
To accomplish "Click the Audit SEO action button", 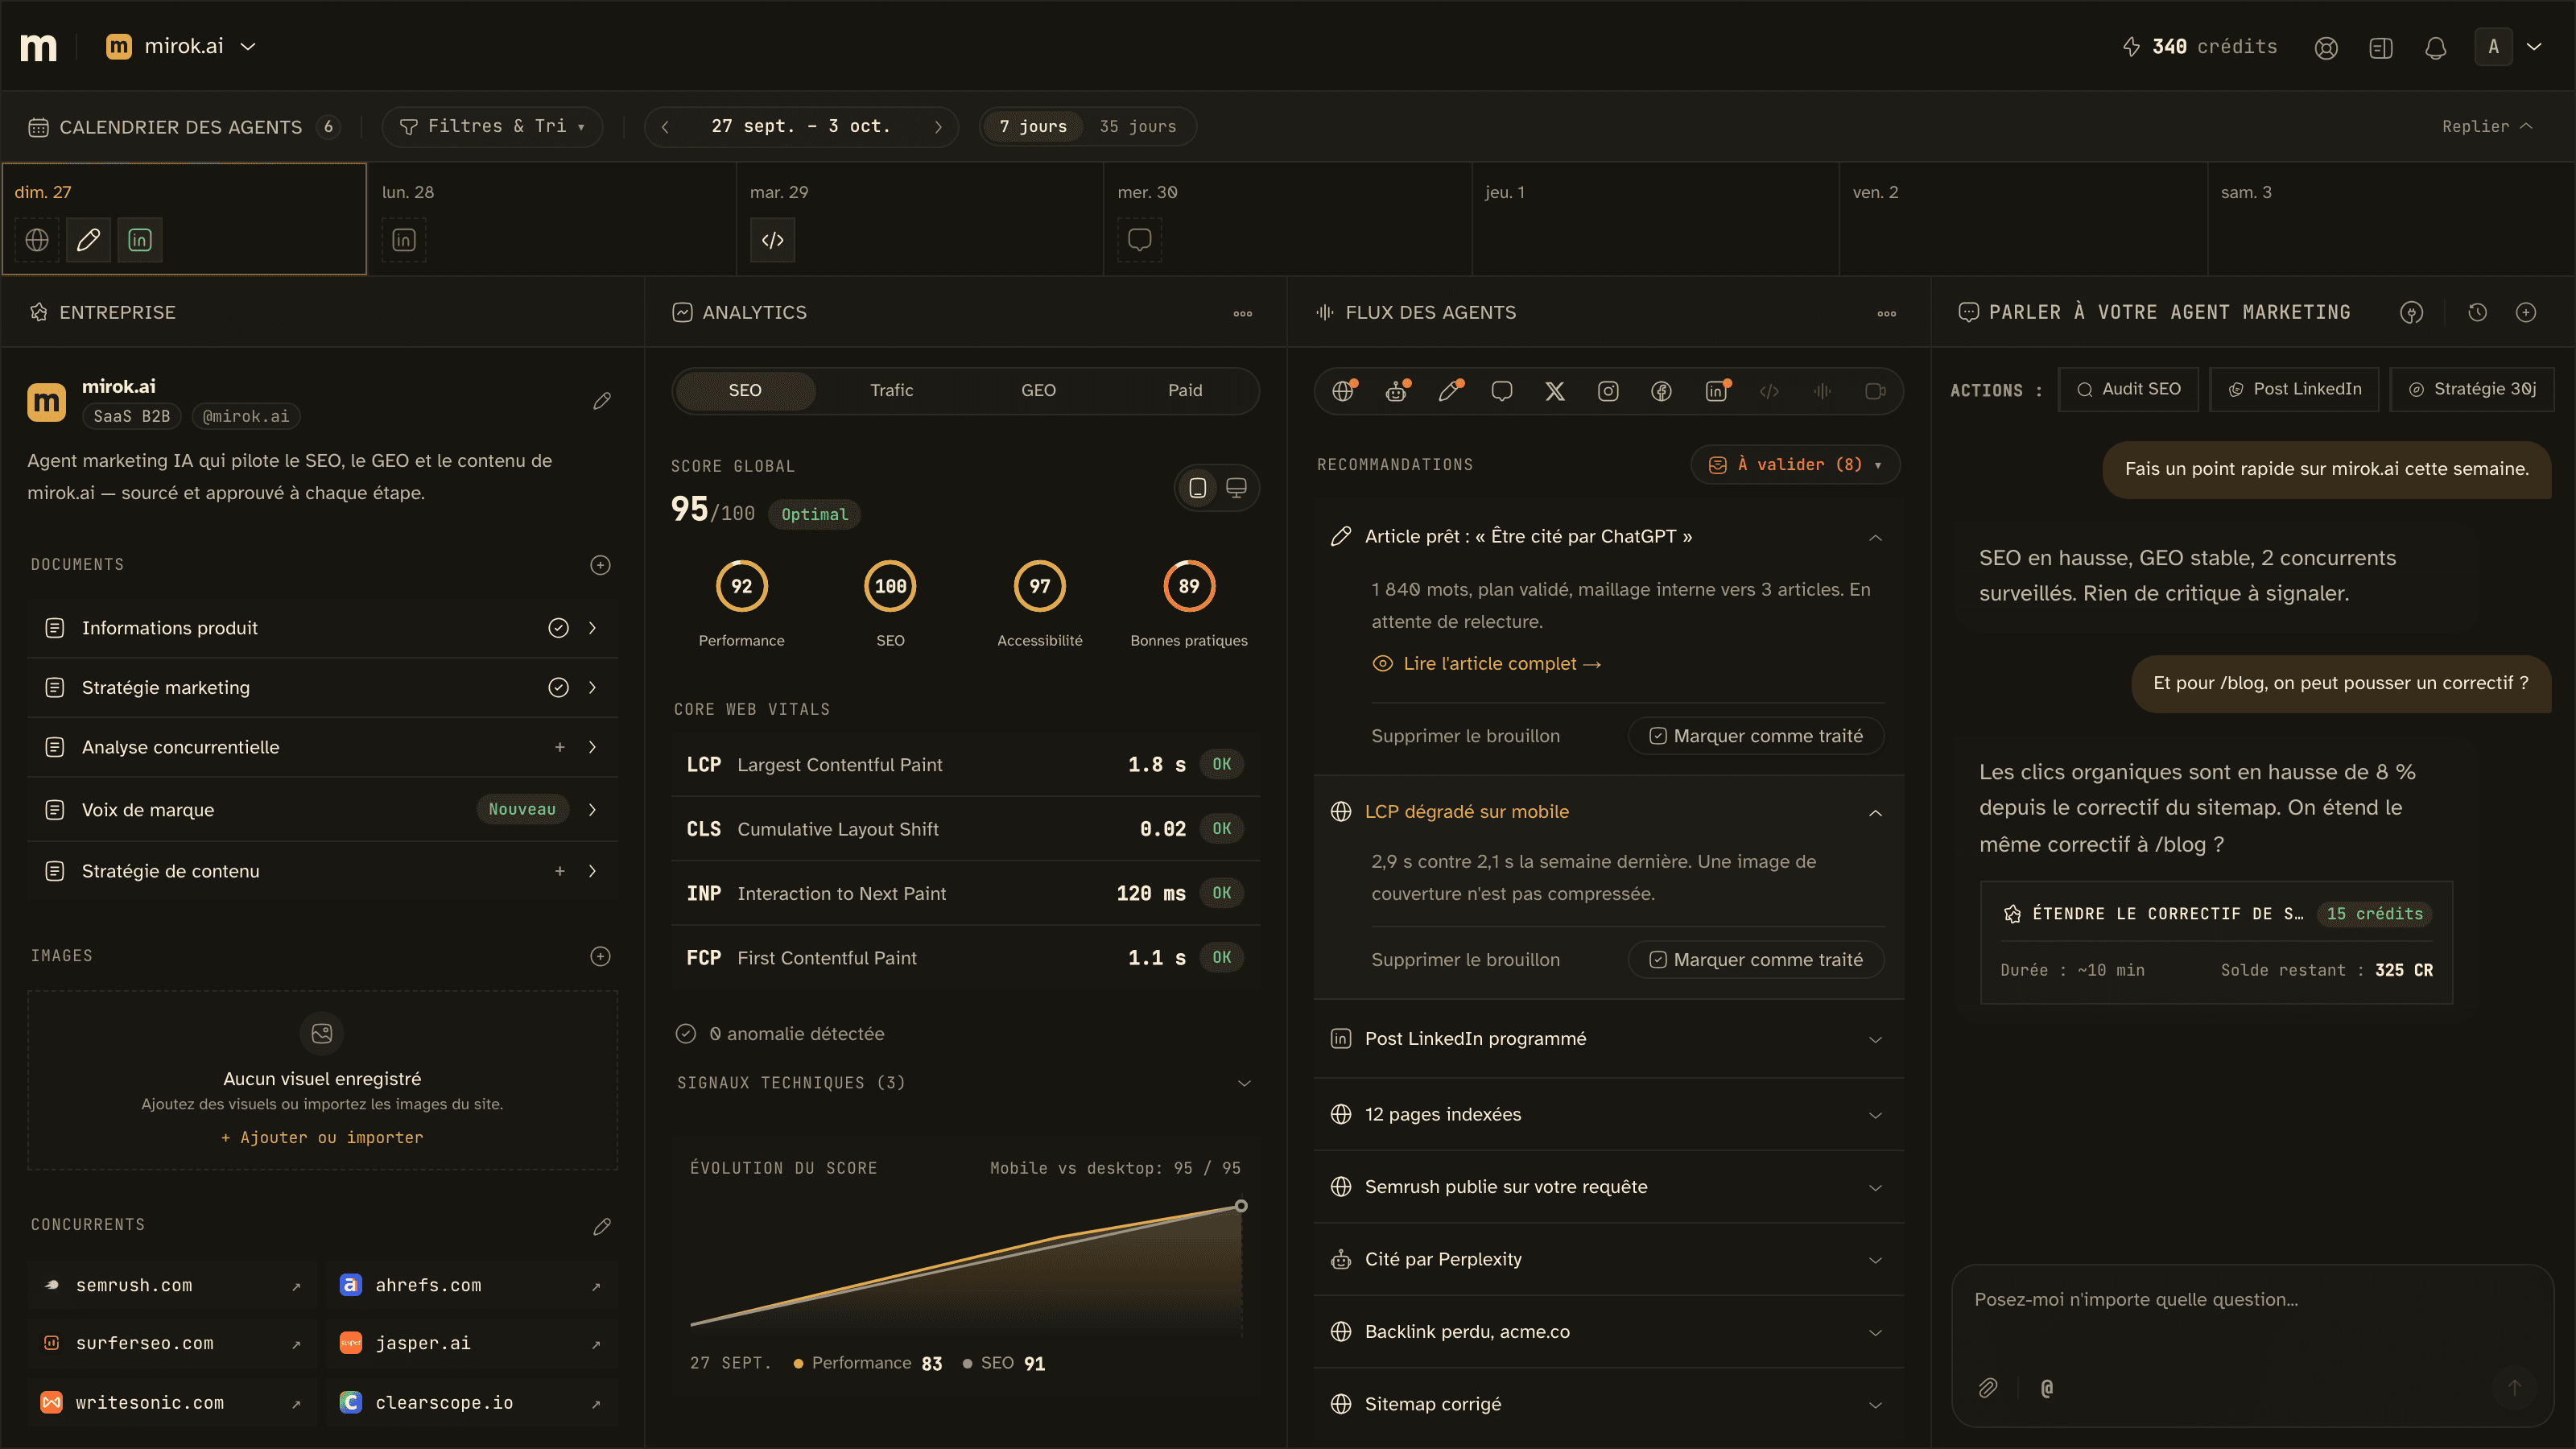I will [x=2128, y=390].
